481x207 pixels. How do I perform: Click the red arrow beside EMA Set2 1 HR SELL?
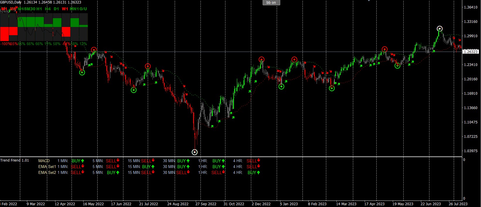click(x=223, y=172)
